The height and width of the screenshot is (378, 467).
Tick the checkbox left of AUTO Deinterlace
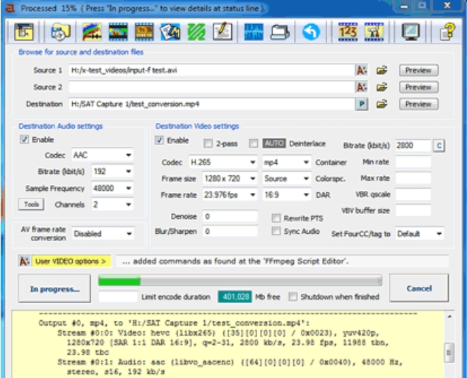(x=254, y=144)
